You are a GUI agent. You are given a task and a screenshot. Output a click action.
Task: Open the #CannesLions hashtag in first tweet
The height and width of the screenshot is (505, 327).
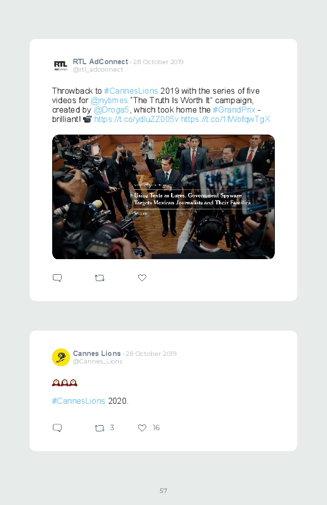pos(131,91)
